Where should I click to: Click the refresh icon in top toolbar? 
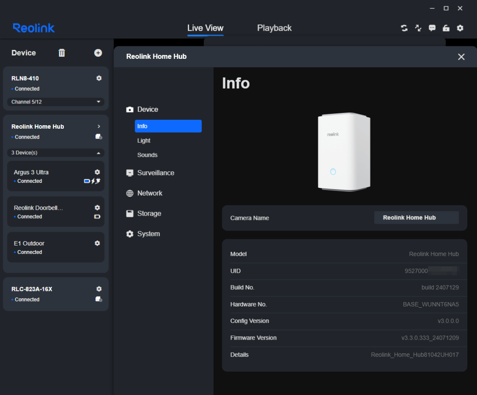tap(404, 28)
